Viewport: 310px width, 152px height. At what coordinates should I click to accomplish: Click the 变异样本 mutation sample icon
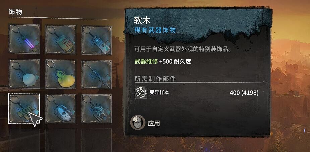(x=141, y=92)
